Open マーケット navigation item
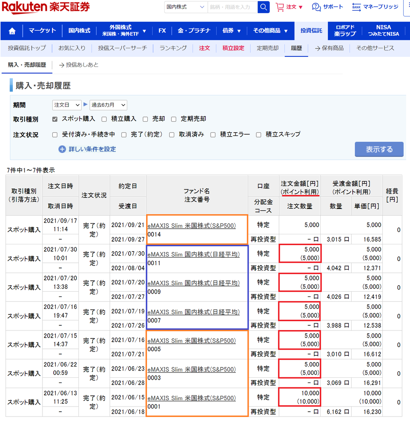Screen dimensions: 410x427 [42, 31]
